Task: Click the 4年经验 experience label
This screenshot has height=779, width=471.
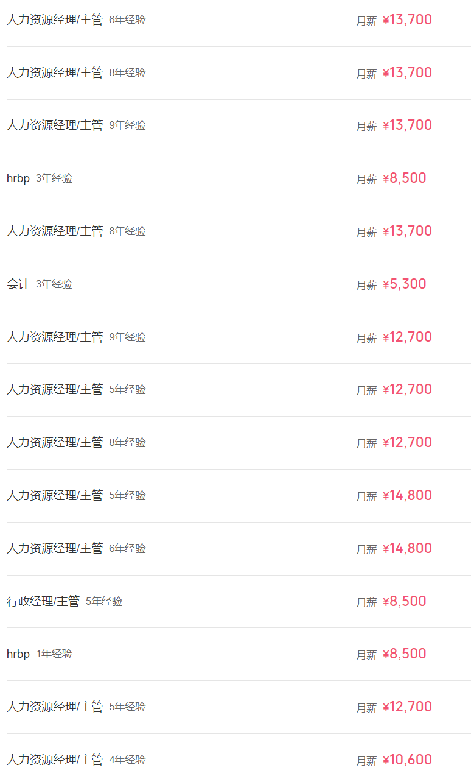Action: point(128,760)
